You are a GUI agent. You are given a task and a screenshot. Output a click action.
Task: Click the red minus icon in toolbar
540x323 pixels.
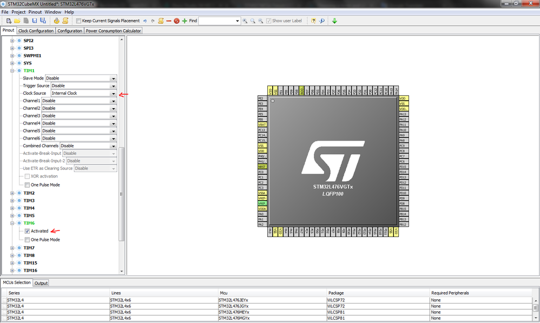tap(169, 21)
